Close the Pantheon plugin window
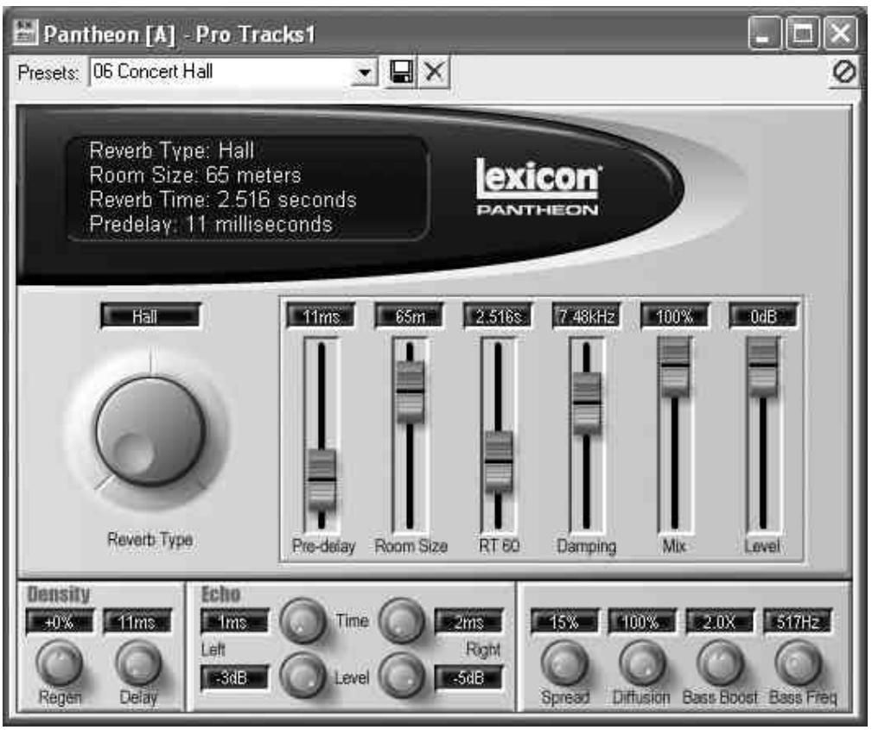Image resolution: width=872 pixels, height=730 pixels. [x=840, y=34]
